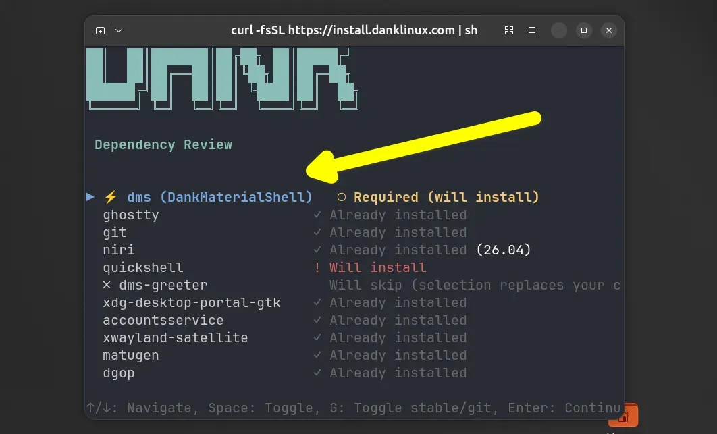Click the checkmark beside matugen status

point(317,355)
